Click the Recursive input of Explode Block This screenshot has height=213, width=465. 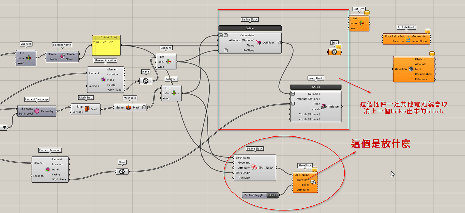click(398, 41)
